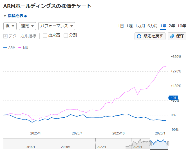Click the +180% axis label
This screenshot has height=153, width=188.
click(176, 86)
